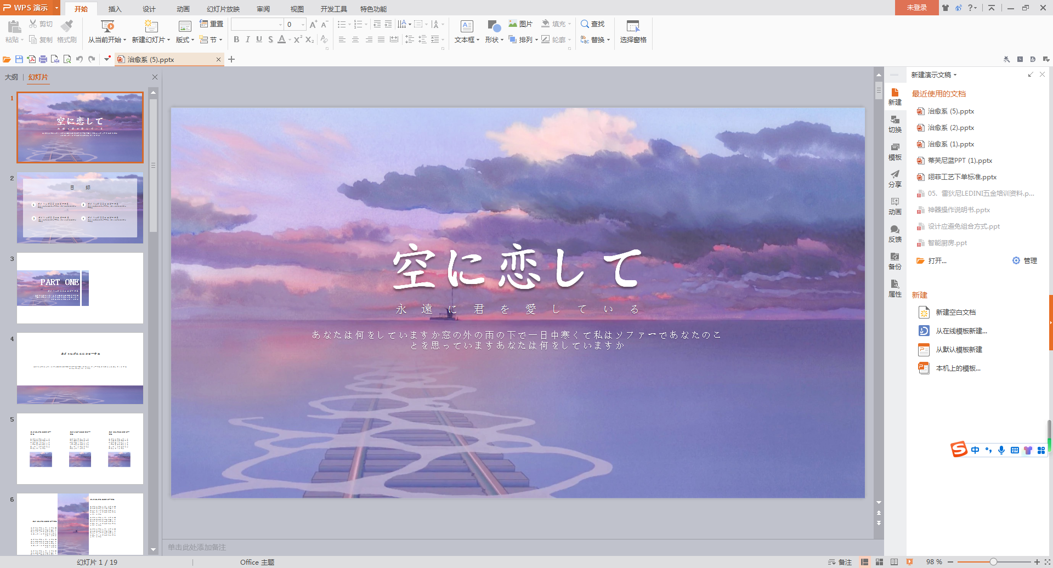Open the font size dropdown

[x=303, y=24]
